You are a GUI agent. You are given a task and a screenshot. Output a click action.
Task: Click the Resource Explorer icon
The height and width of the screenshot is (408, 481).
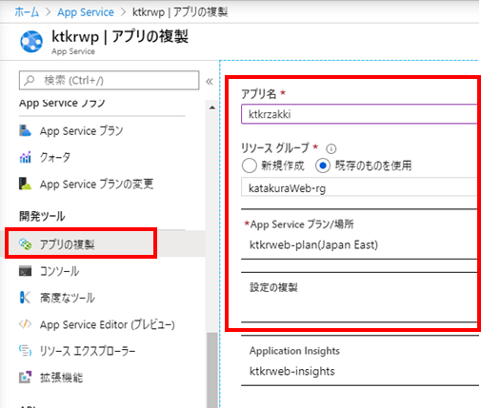(25, 351)
